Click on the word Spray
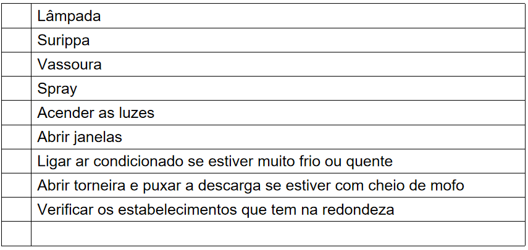Viewport: 528px width, 250px height. click(57, 89)
